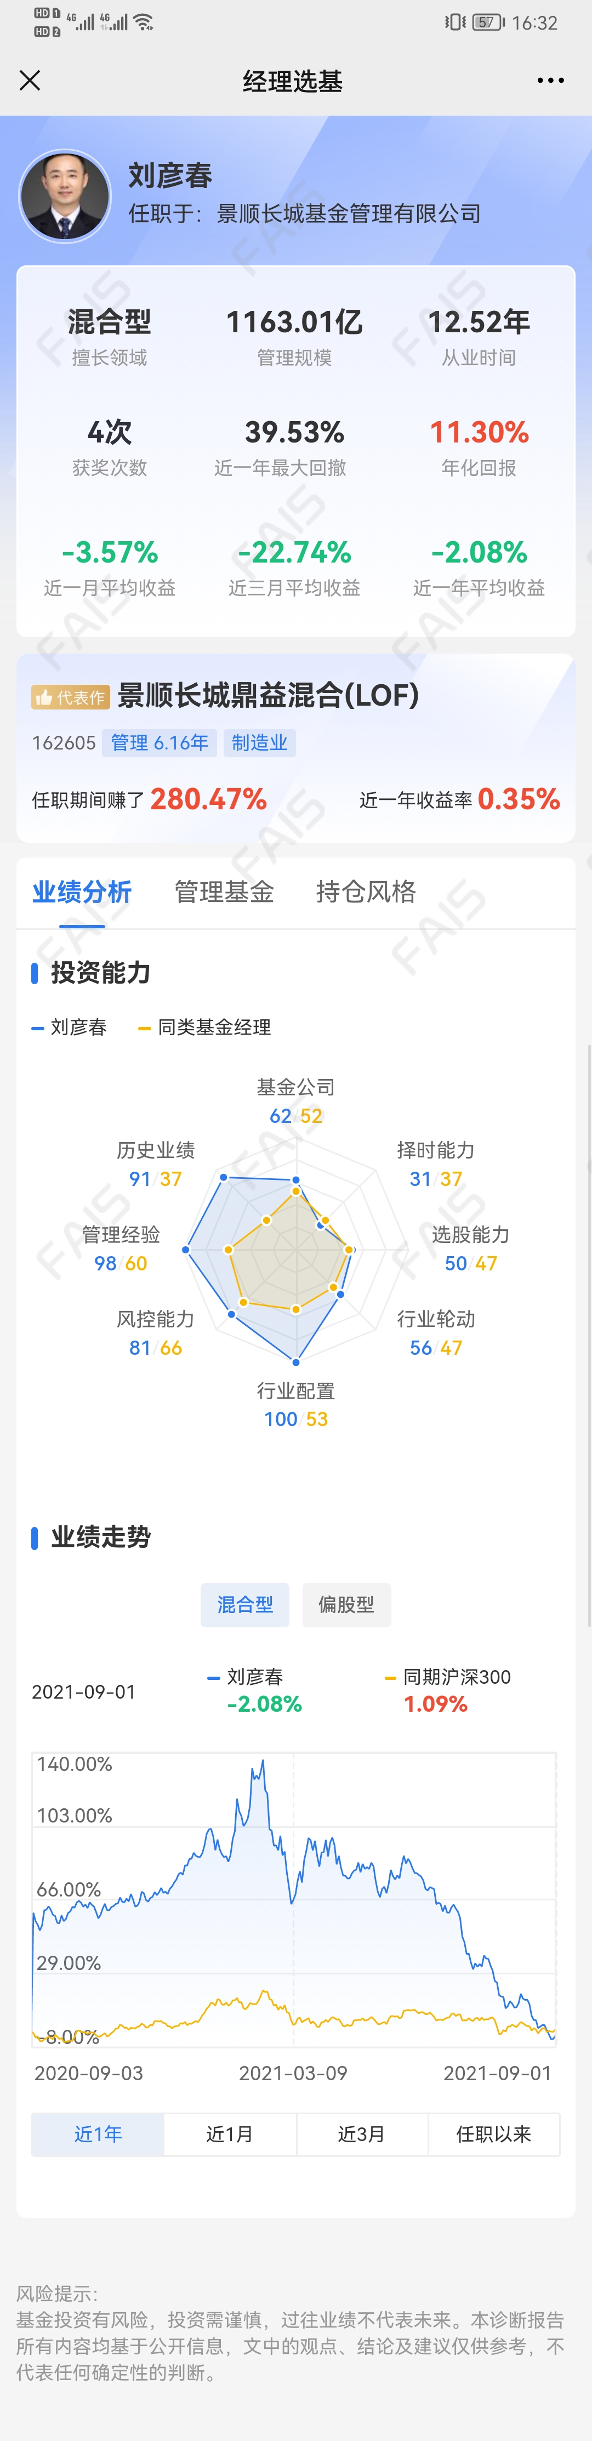Open the three-dot more options menu
Image resolution: width=592 pixels, height=2441 pixels.
click(x=550, y=81)
